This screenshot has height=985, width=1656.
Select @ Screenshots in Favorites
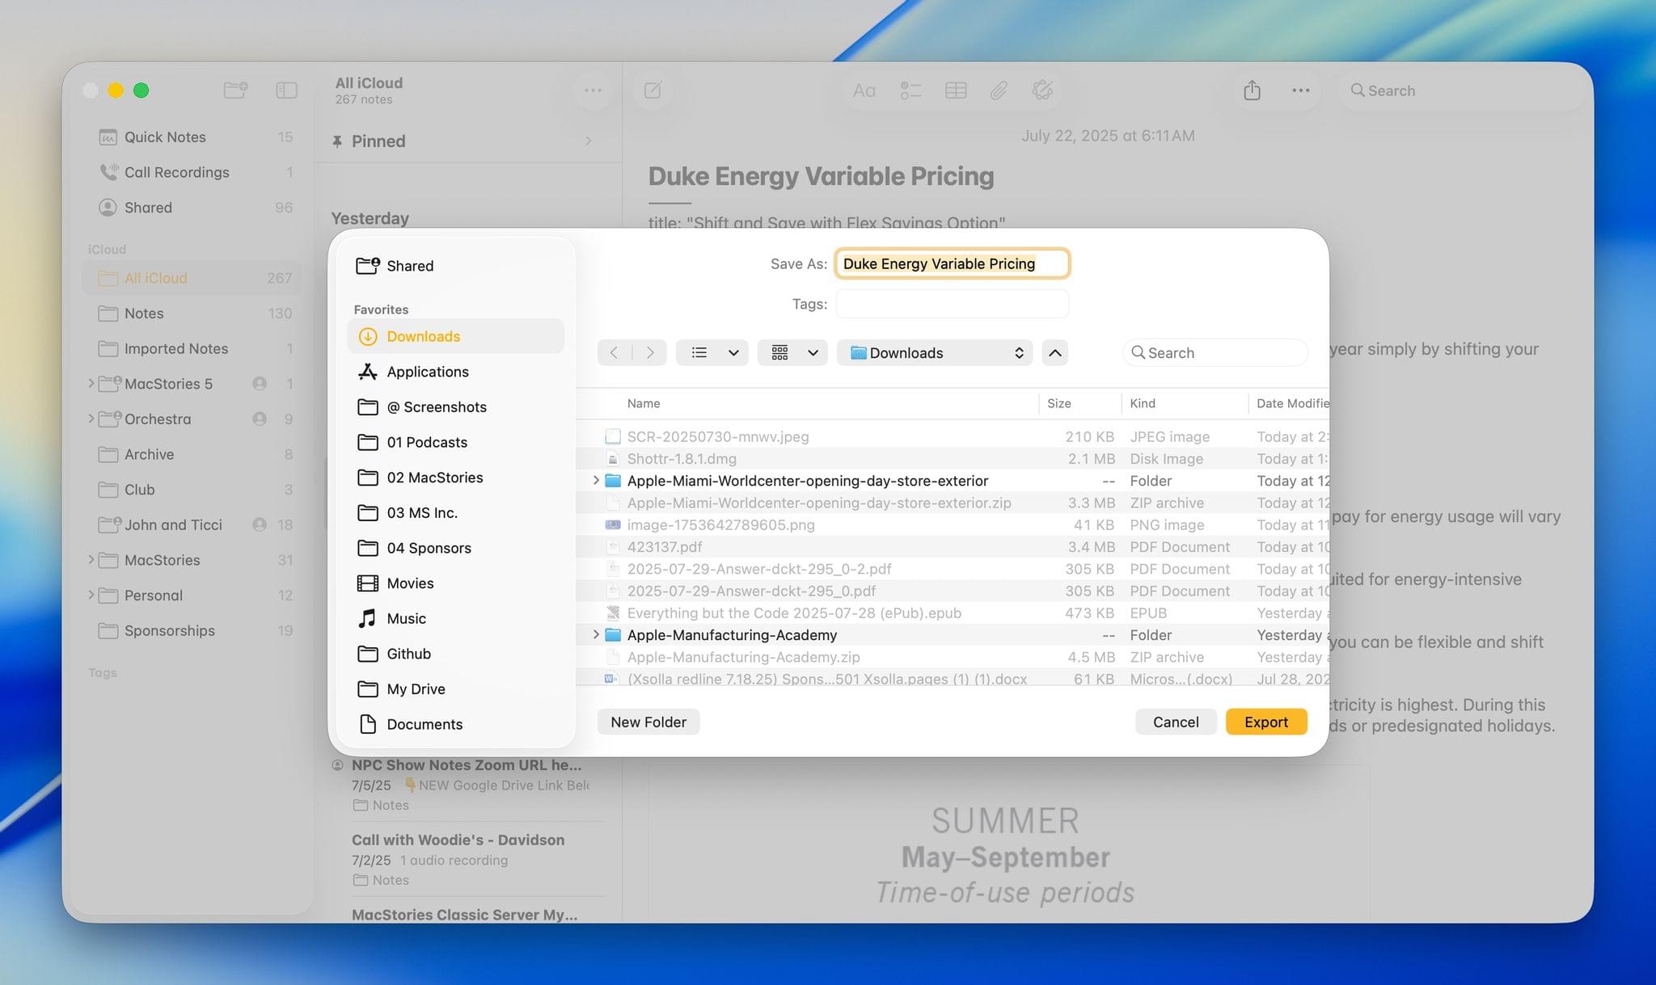[455, 406]
